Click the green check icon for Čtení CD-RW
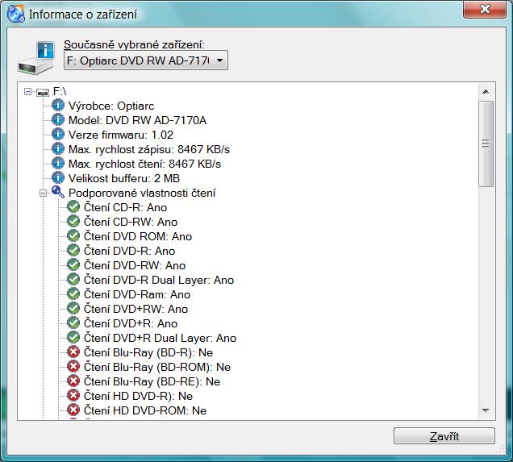This screenshot has height=462, width=513. 73,222
